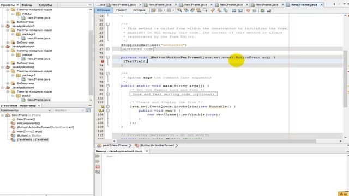Viewport: 349px width, 196px height.
Task: Collapse NewJFrame node in Navigator
Action: [2, 115]
